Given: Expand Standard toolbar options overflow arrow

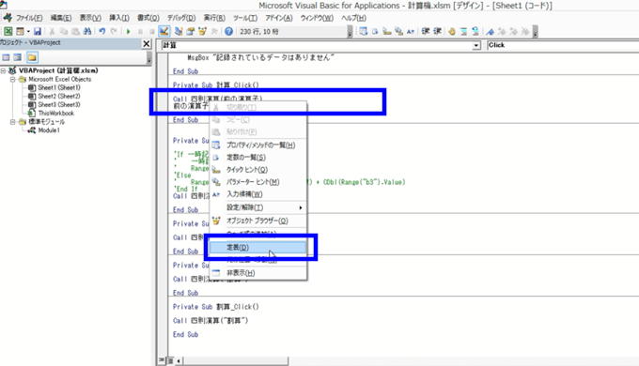Looking at the screenshot, I should [x=350, y=31].
